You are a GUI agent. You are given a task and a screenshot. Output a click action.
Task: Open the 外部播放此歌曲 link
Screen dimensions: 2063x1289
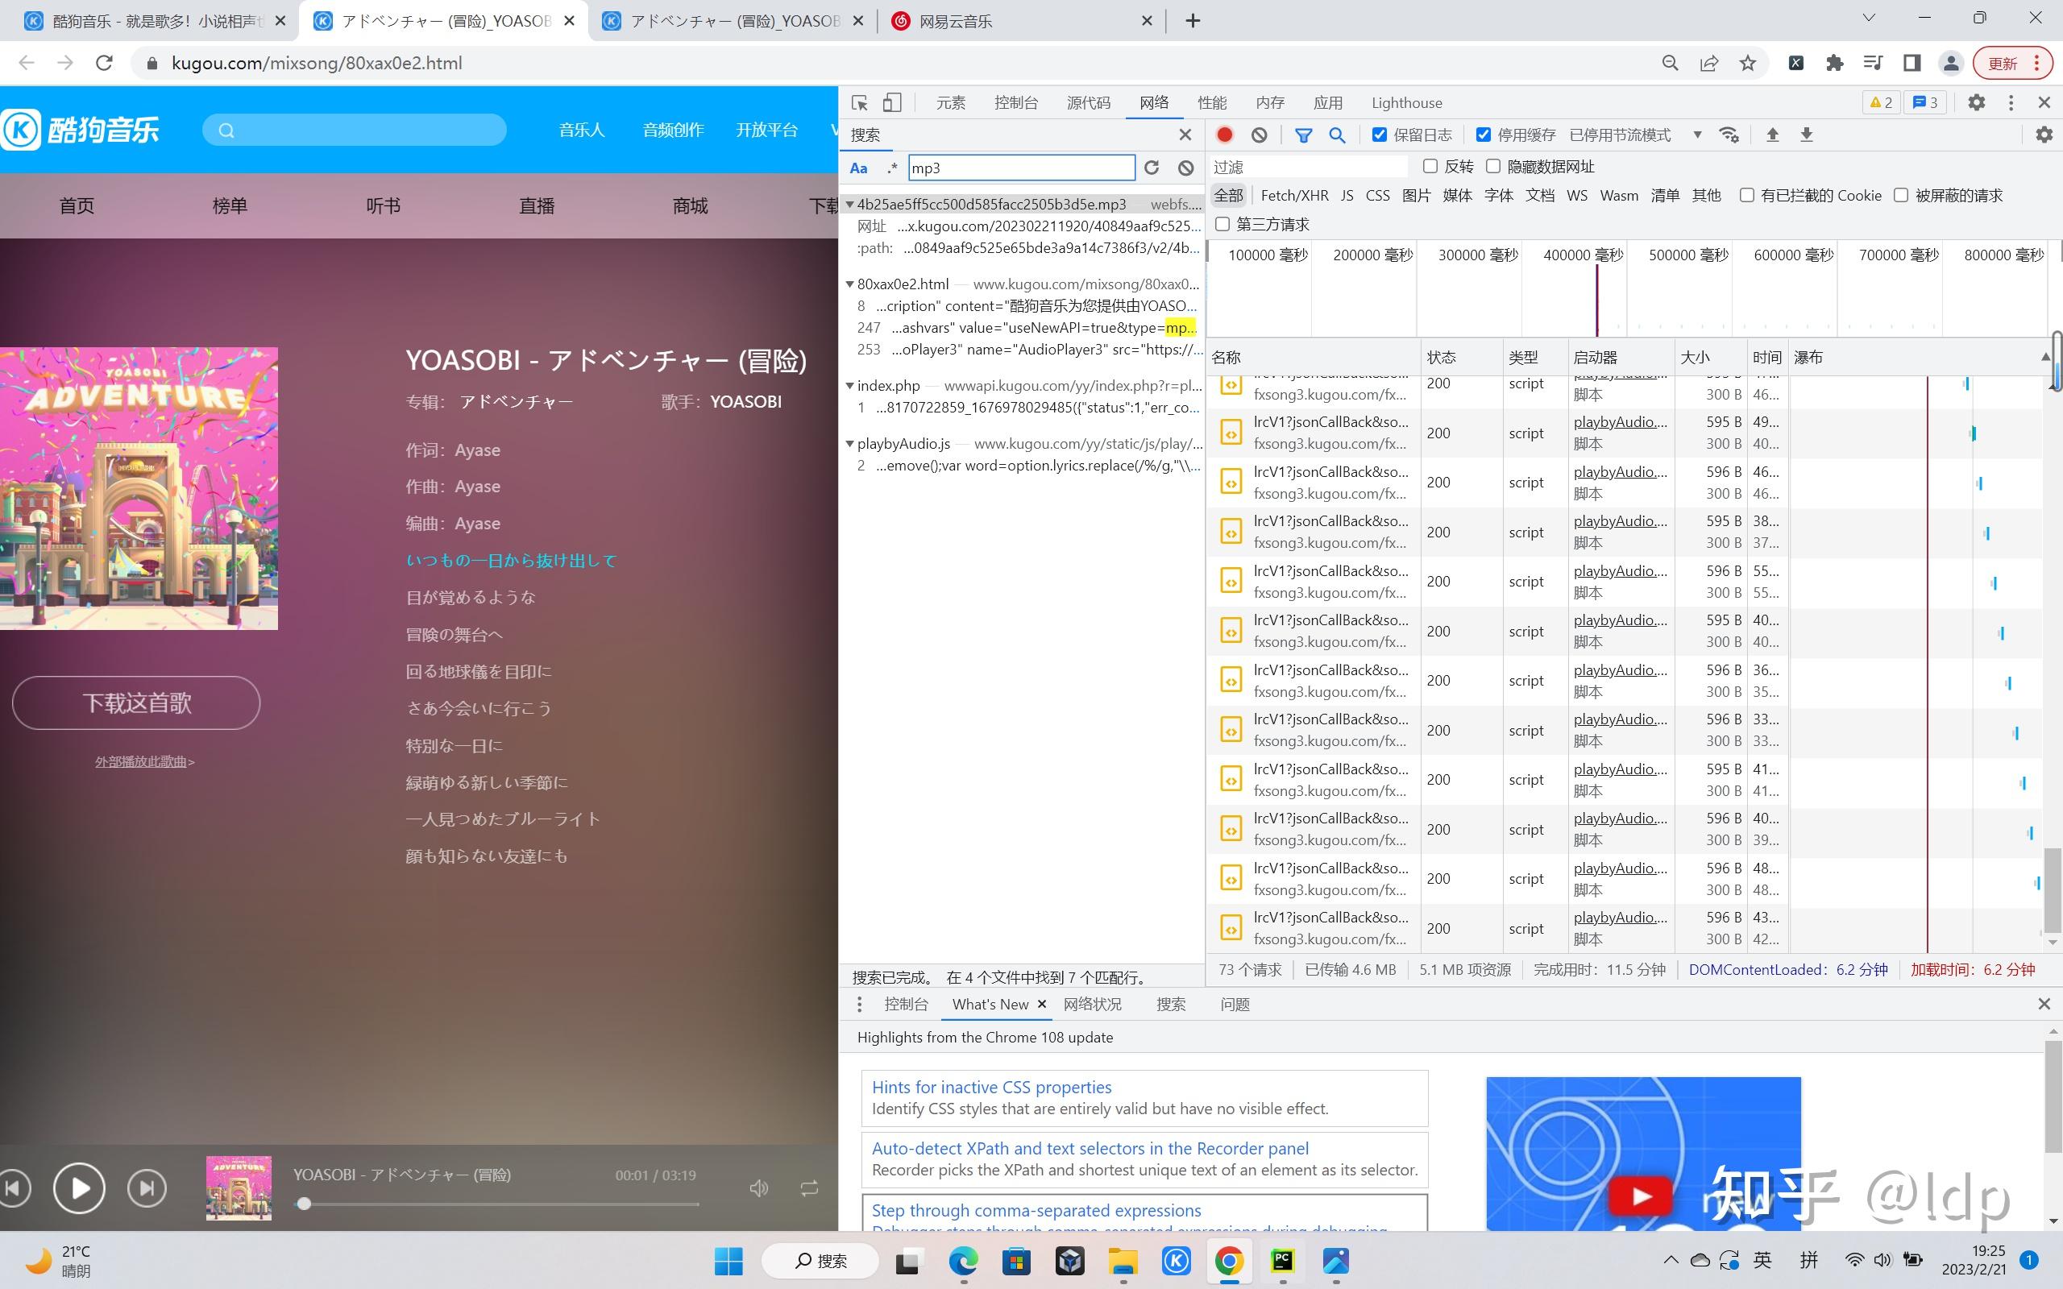pyautogui.click(x=145, y=761)
